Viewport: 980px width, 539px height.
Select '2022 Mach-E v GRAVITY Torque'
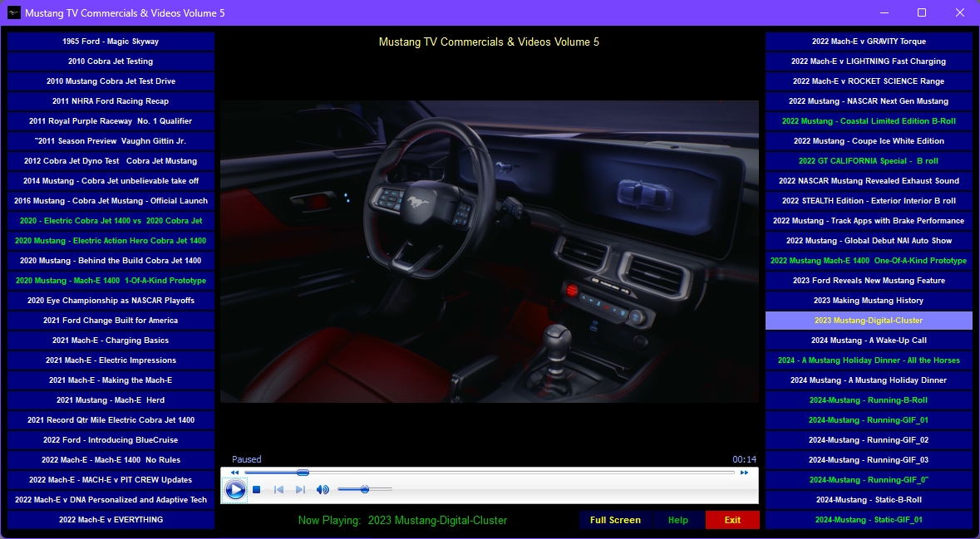(x=869, y=42)
